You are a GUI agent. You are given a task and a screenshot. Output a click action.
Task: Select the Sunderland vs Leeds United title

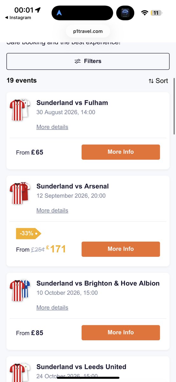81,367
